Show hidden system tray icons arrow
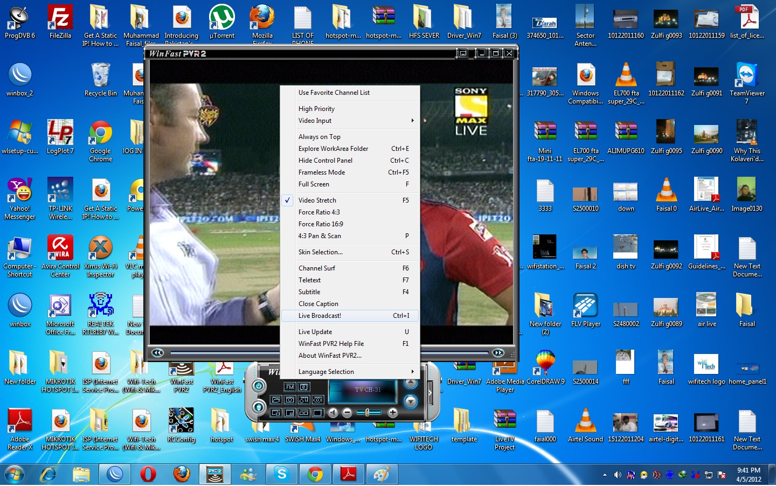This screenshot has width=776, height=486. click(605, 475)
